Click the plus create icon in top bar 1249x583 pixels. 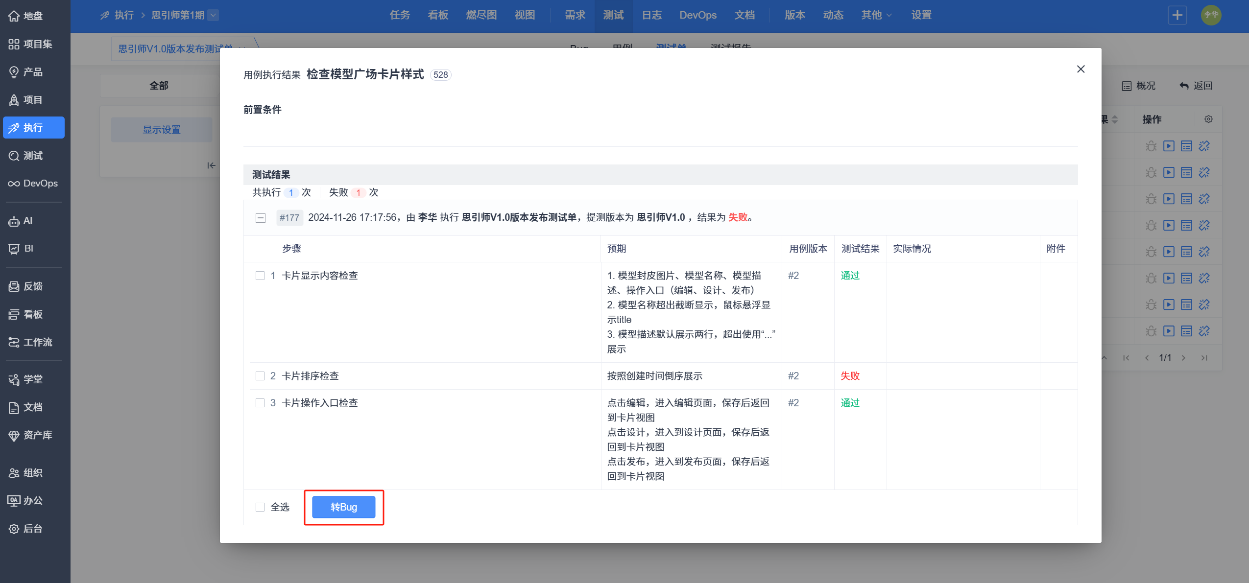tap(1177, 15)
